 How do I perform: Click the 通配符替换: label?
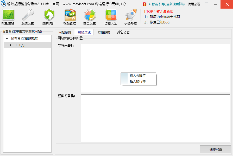[67, 96]
